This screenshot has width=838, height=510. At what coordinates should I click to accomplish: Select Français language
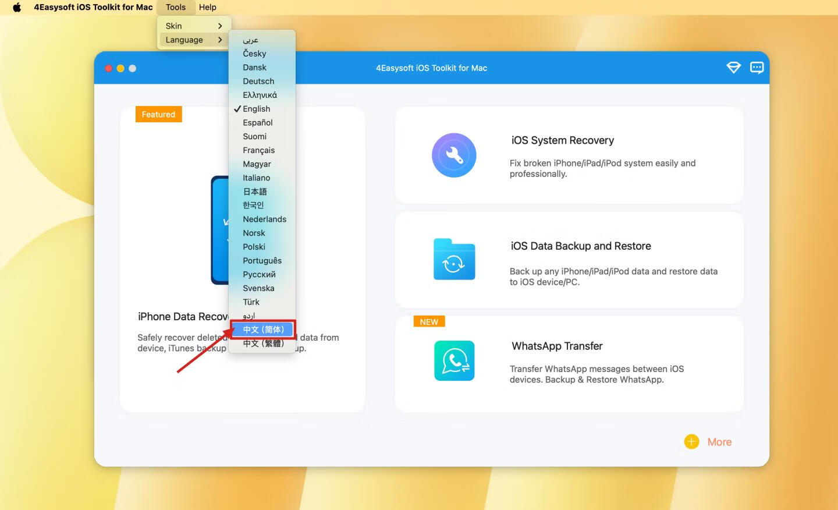262,150
